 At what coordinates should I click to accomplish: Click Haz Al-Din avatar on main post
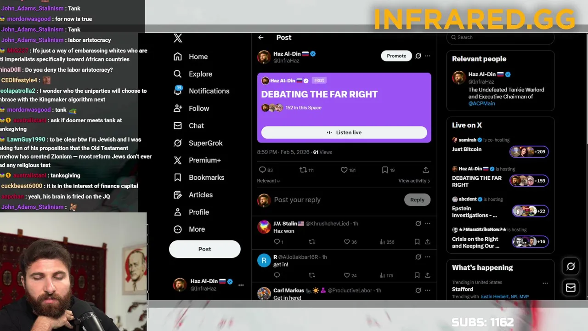coord(264,57)
